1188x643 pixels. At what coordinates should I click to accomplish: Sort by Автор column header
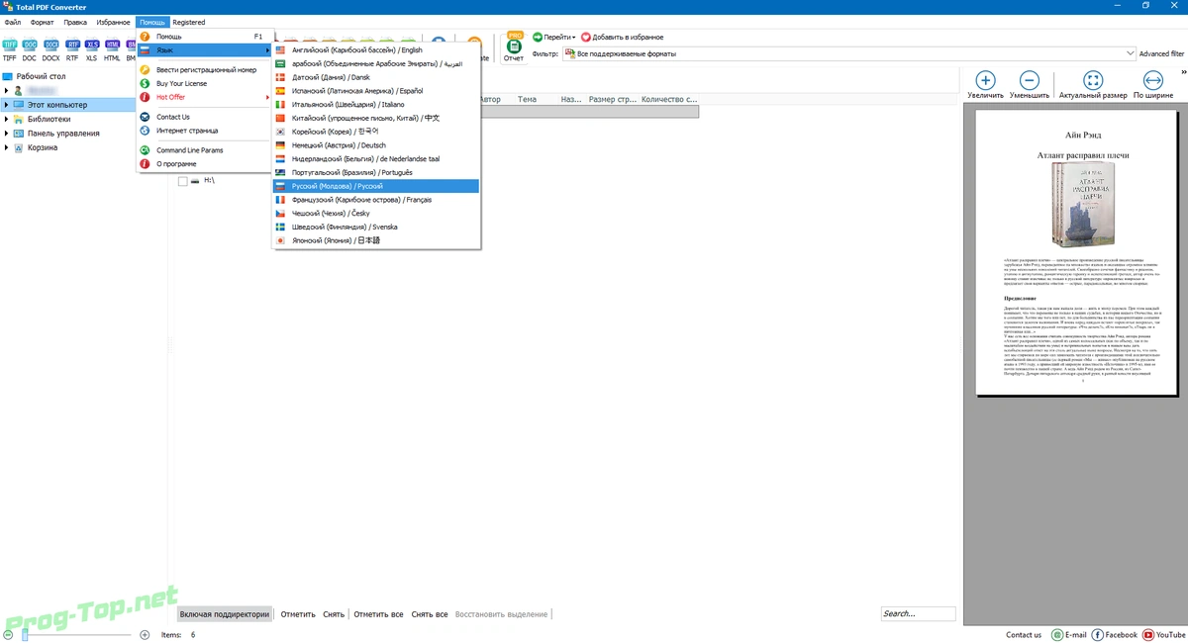pyautogui.click(x=491, y=99)
